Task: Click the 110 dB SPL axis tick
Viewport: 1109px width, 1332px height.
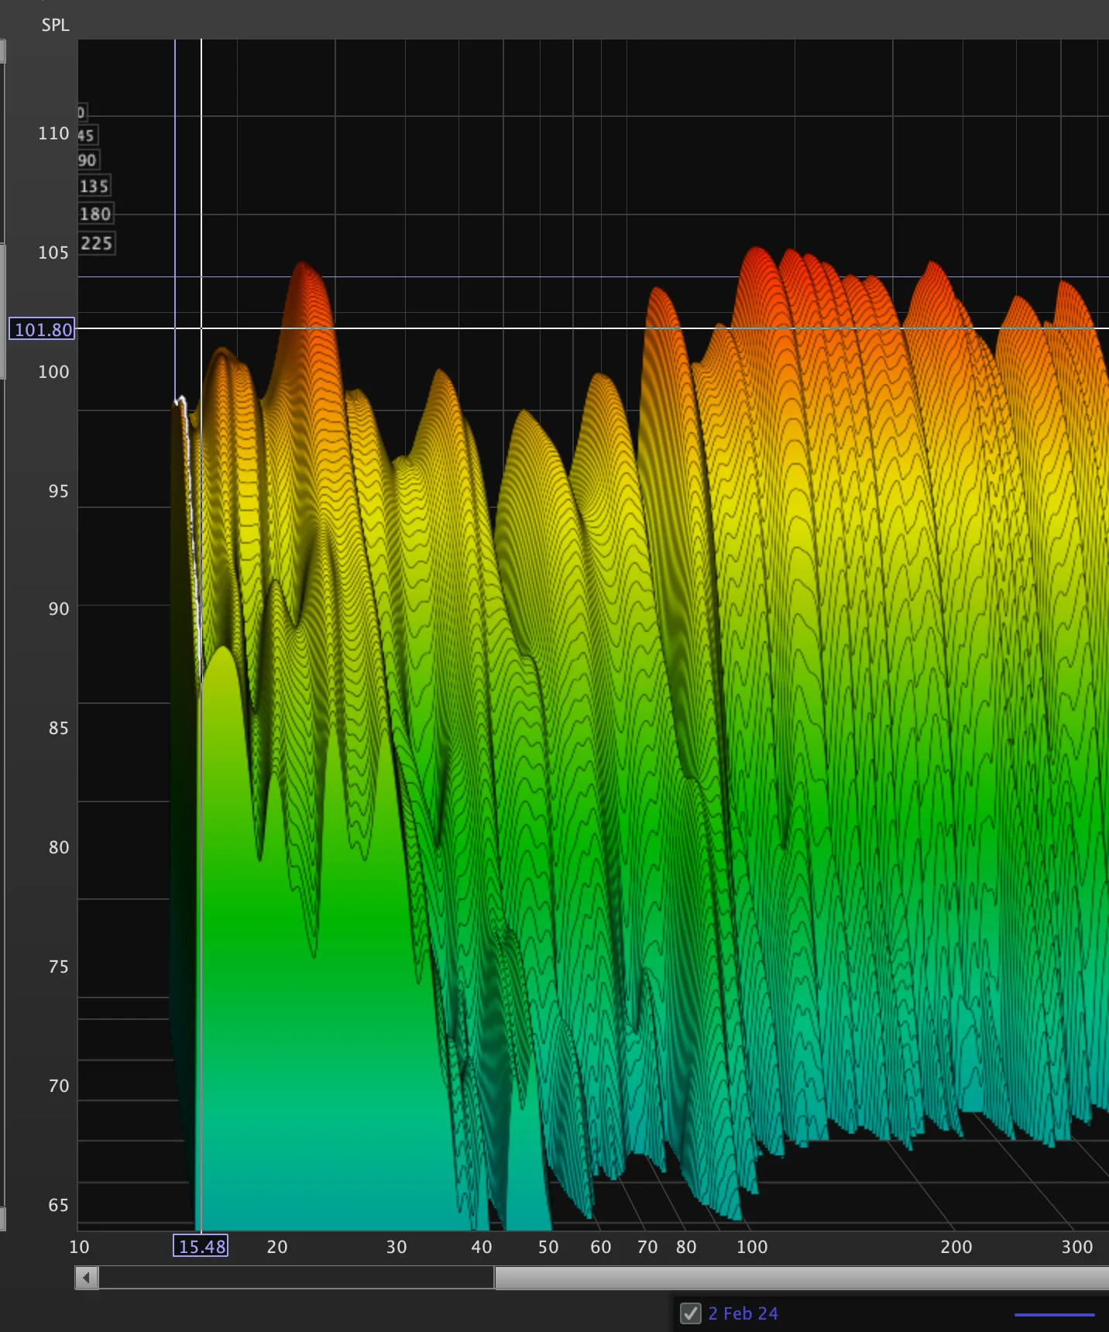Action: pos(53,133)
